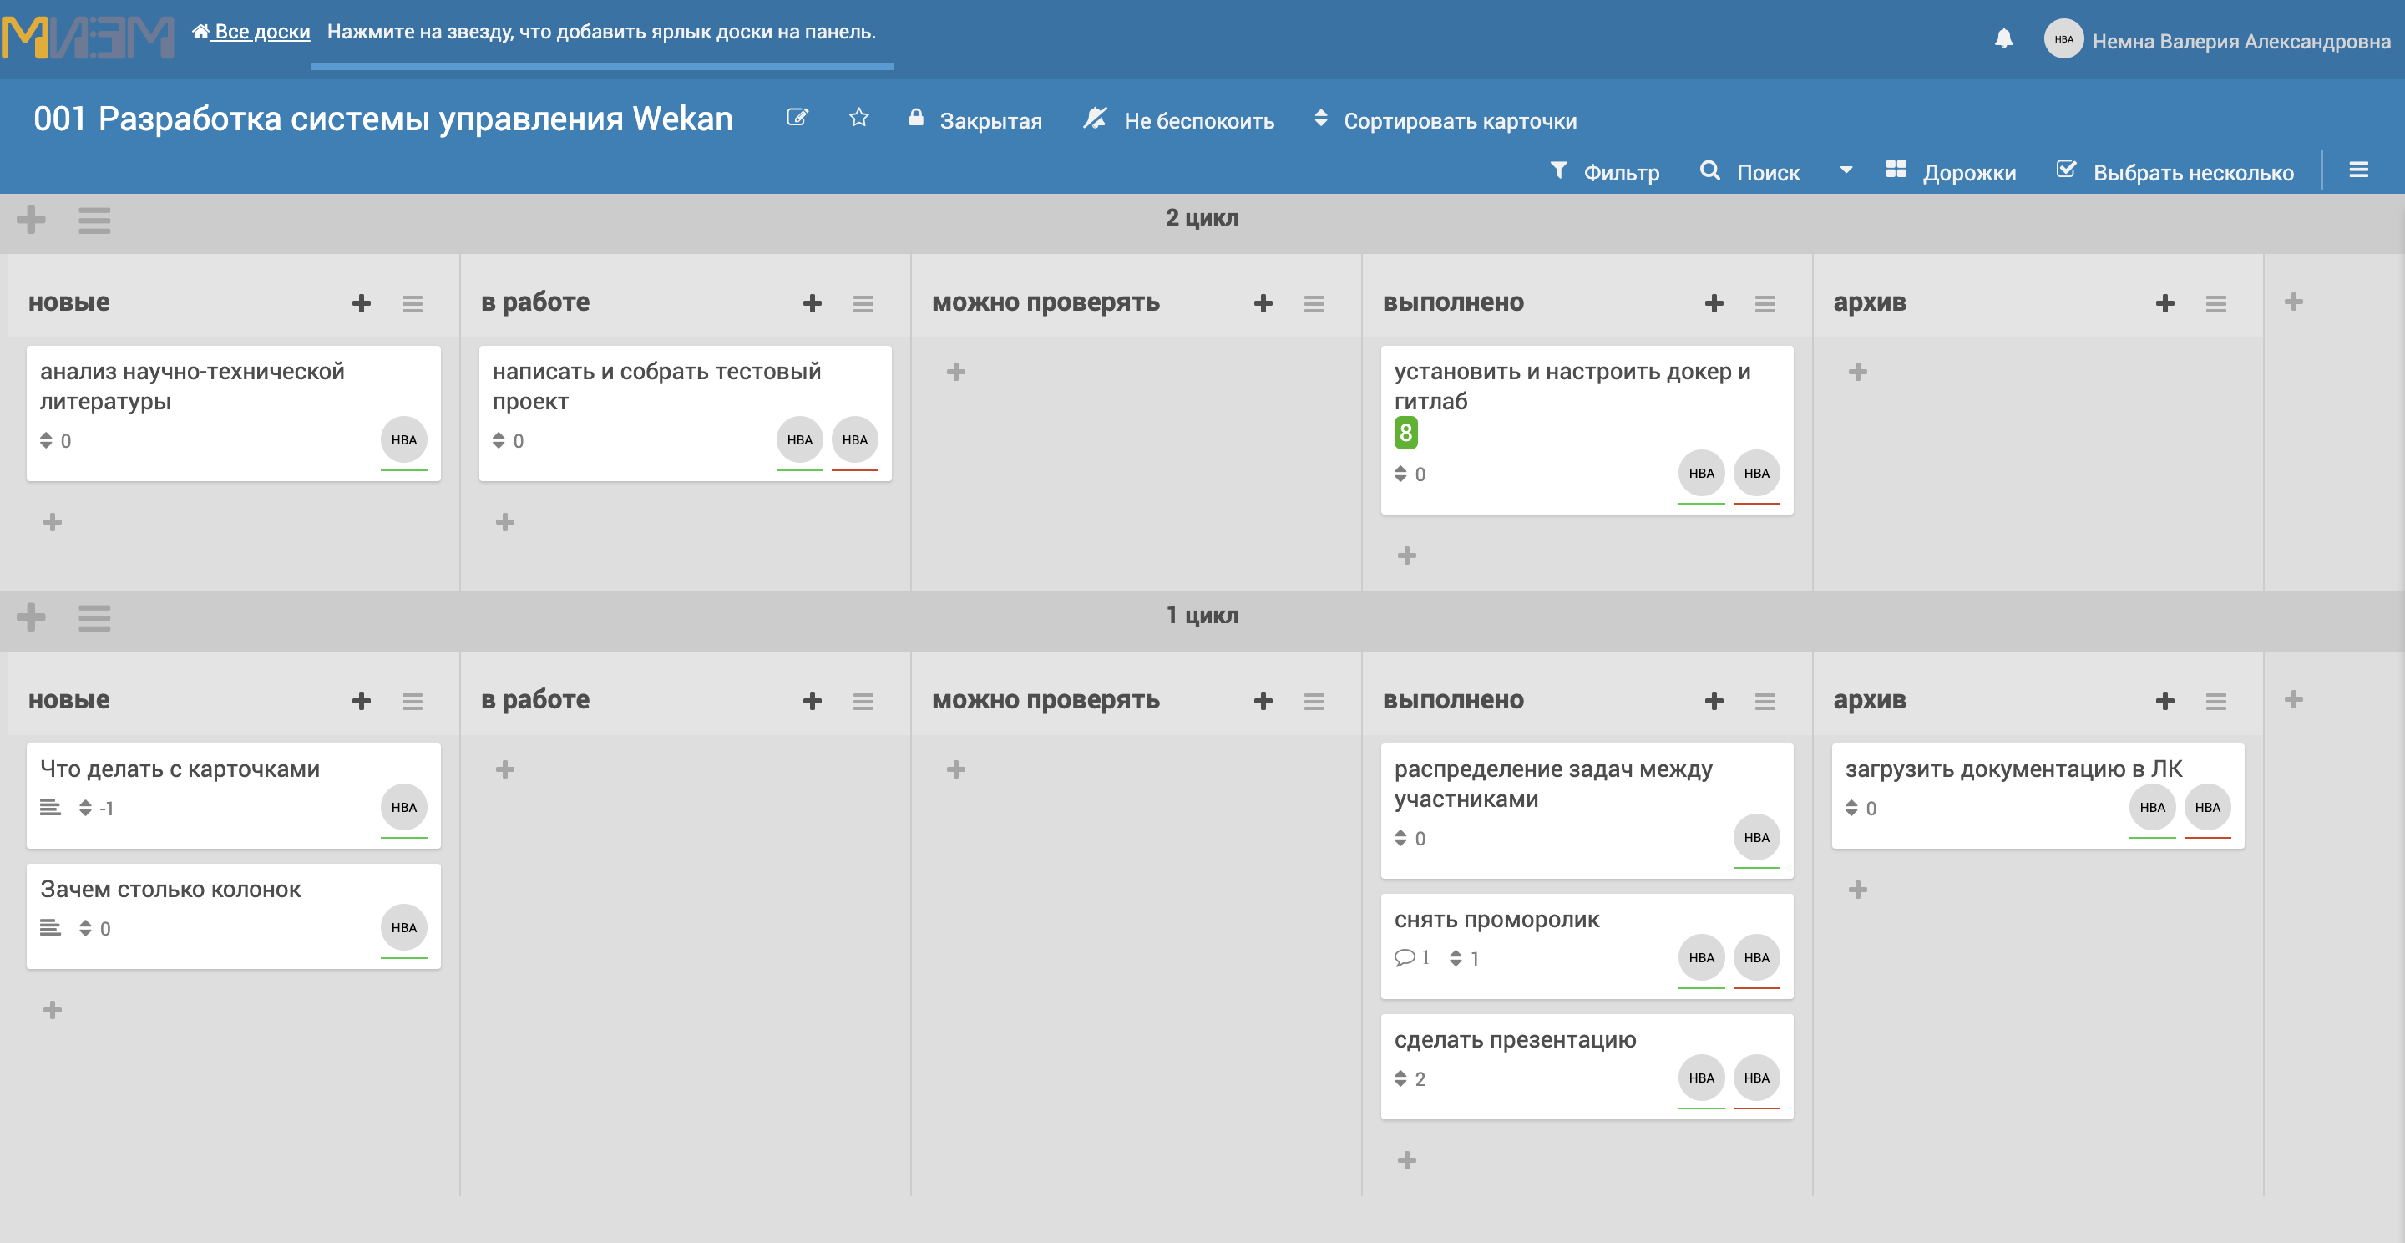Click 2 цикл swimlane title
Screen dimensions: 2405x1243
tap(1202, 217)
